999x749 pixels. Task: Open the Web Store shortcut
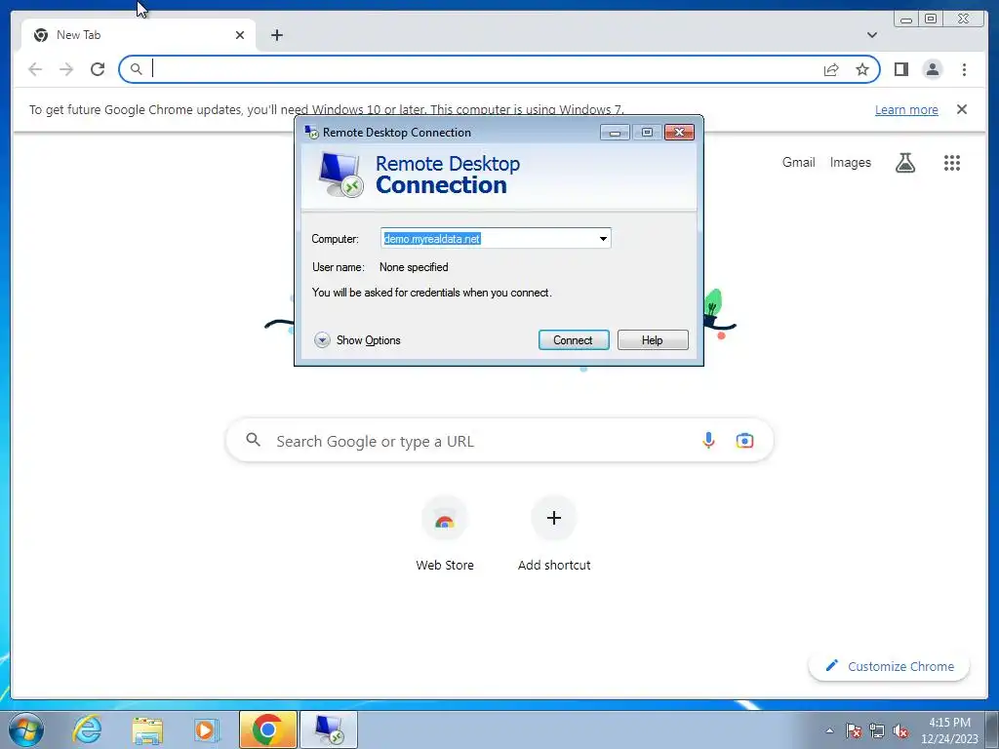tap(445, 533)
